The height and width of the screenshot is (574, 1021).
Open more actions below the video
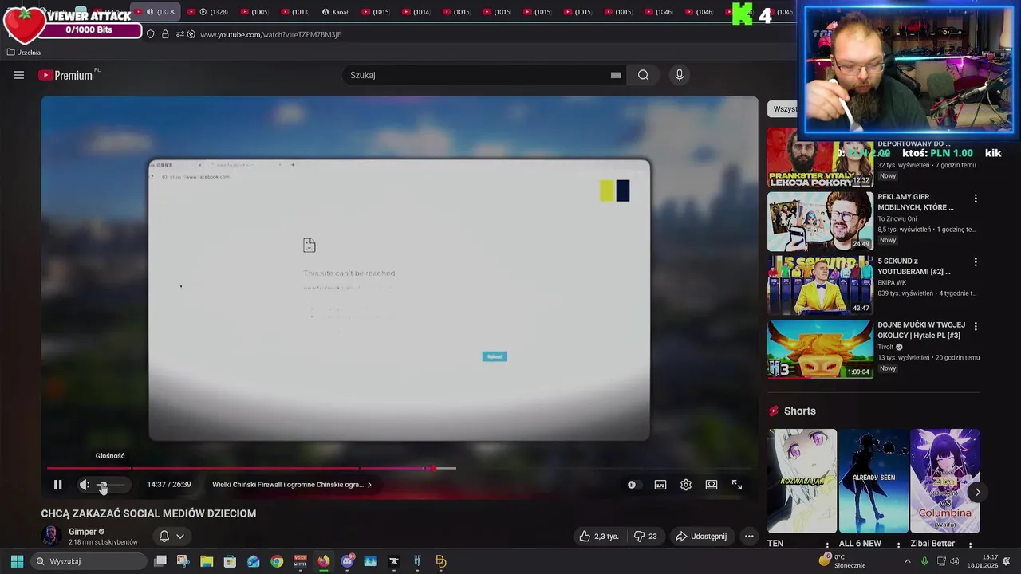tap(749, 537)
